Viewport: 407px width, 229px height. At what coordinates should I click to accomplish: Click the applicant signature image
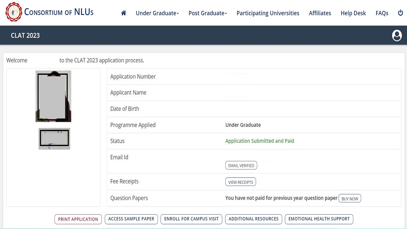pos(54,139)
